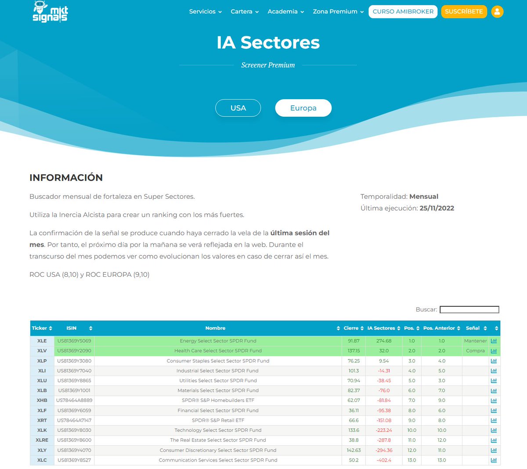
Task: Click closing price 137.15
Action: click(354, 351)
